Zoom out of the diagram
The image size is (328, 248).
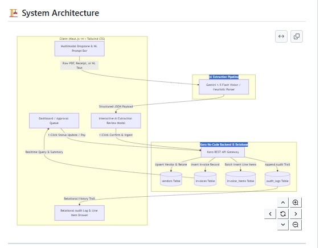click(296, 225)
